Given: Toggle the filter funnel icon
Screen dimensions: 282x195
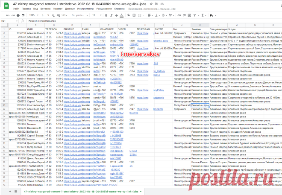Looking at the screenshot, I should 194,15.
